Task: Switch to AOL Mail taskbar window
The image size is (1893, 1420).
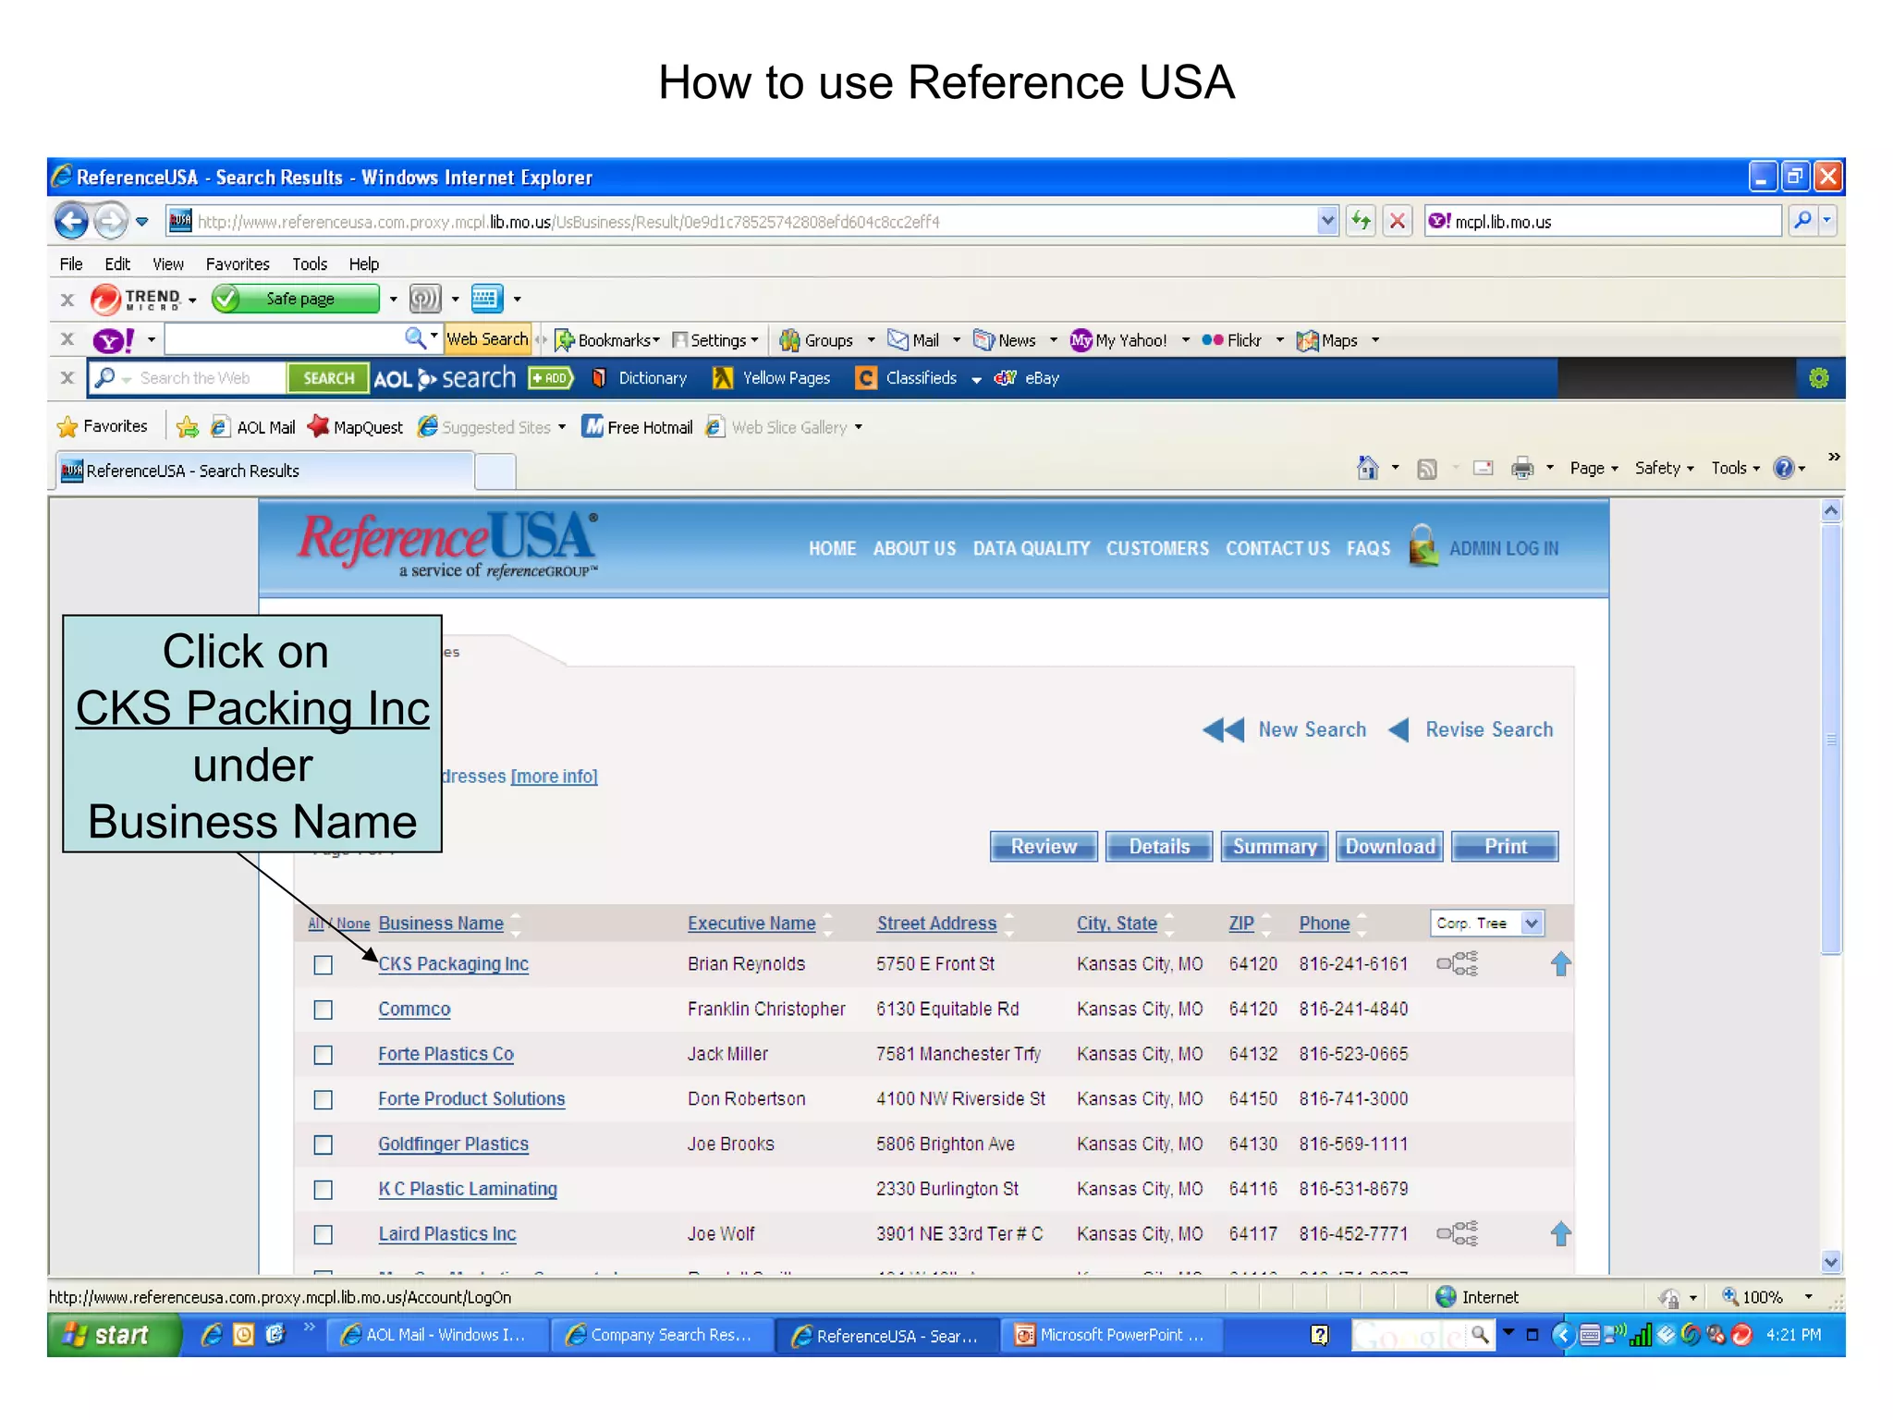Action: pyautogui.click(x=440, y=1335)
